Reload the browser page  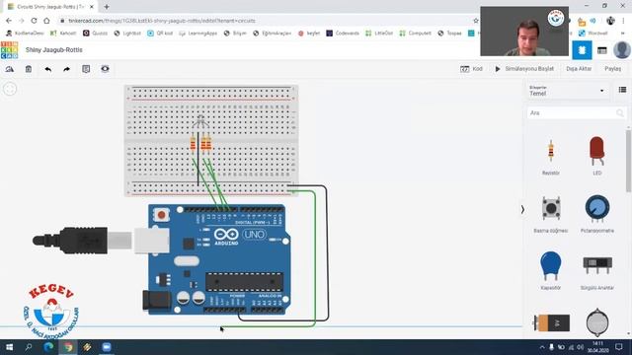(34, 21)
